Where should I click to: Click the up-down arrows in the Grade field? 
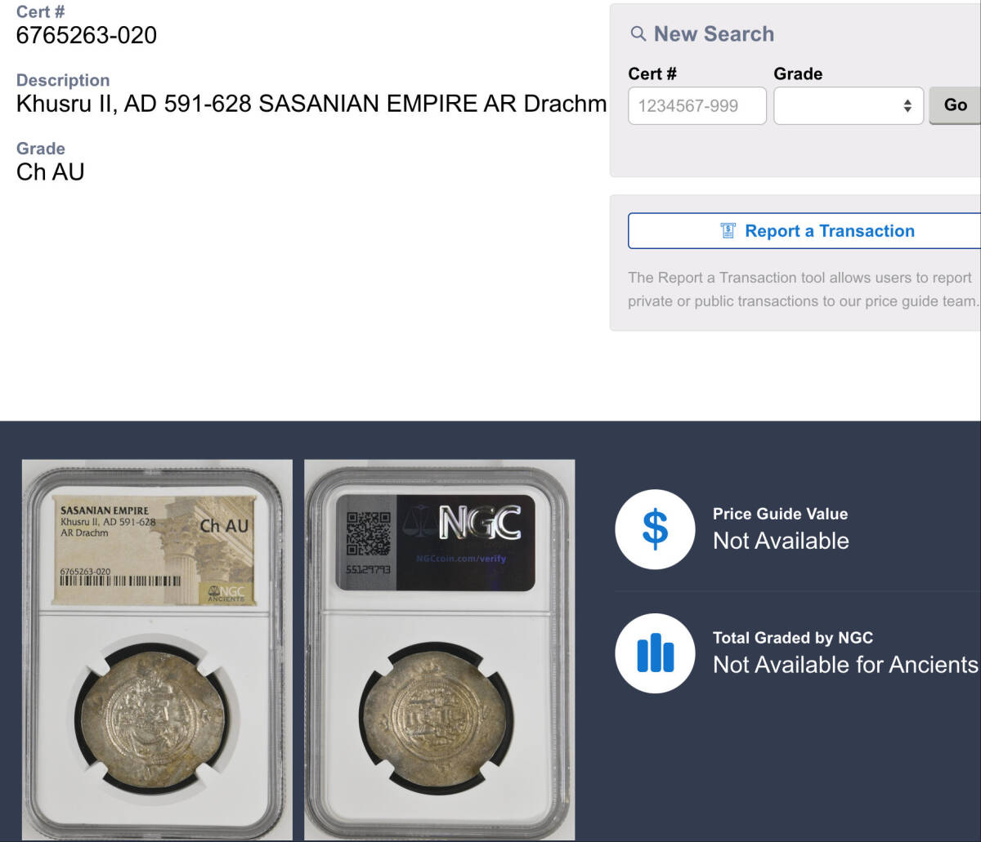pos(907,106)
